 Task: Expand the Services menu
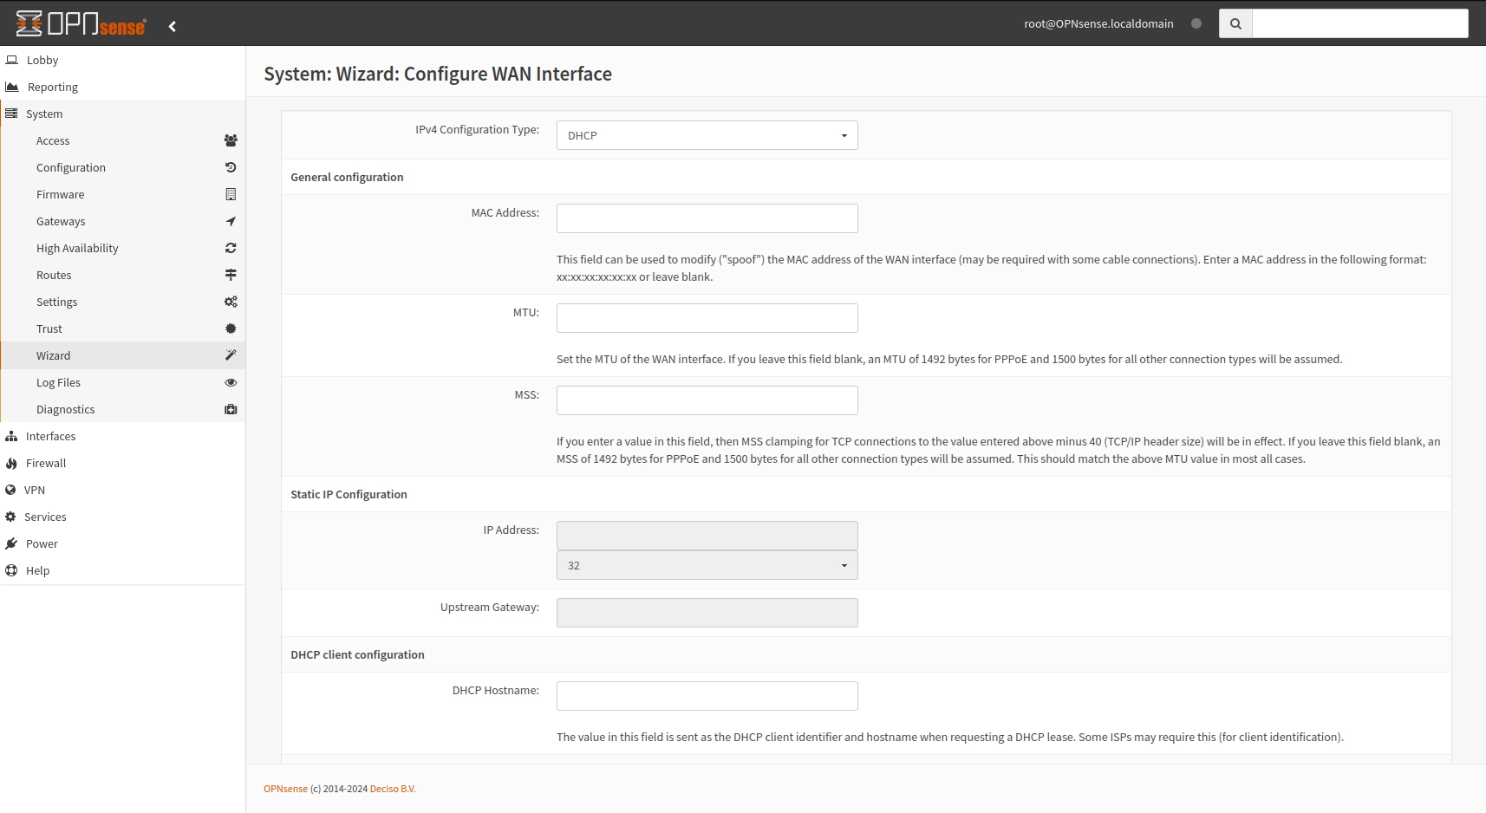122,517
